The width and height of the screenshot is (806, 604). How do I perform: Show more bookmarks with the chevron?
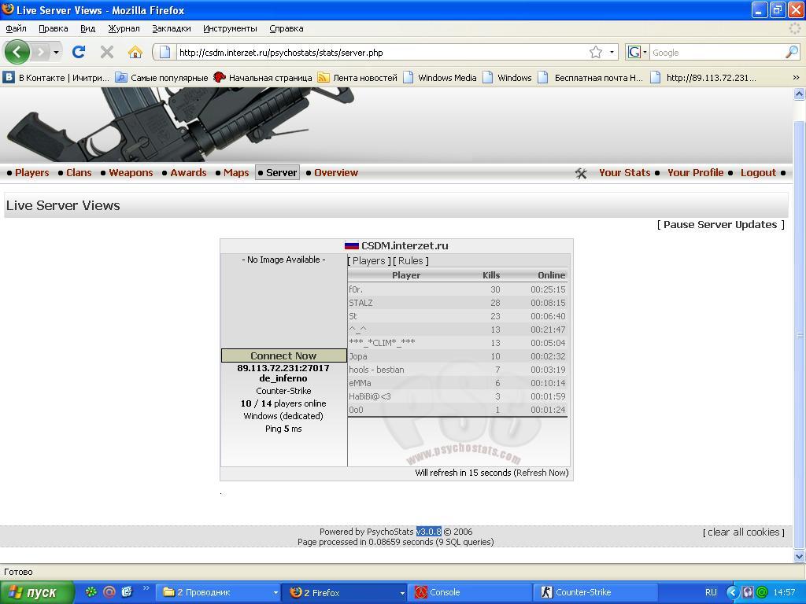point(796,78)
